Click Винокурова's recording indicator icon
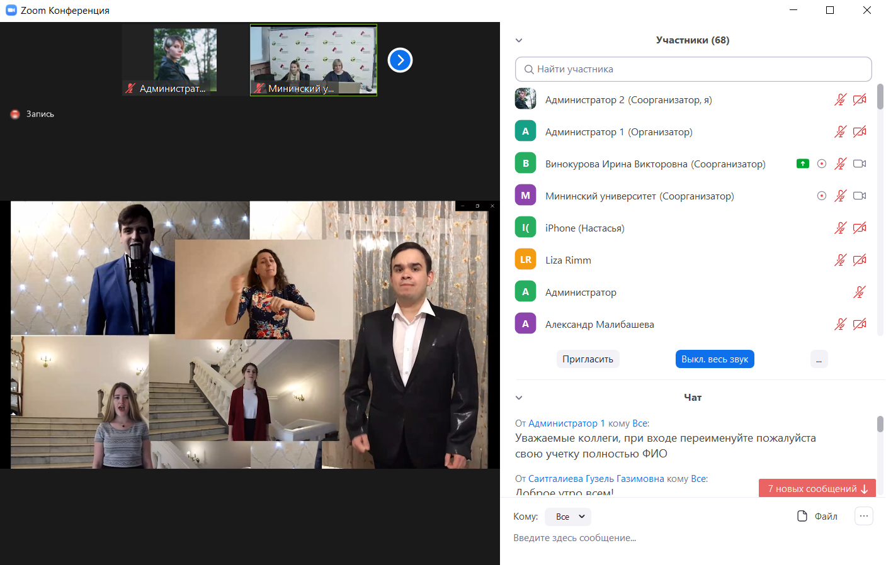 point(821,164)
